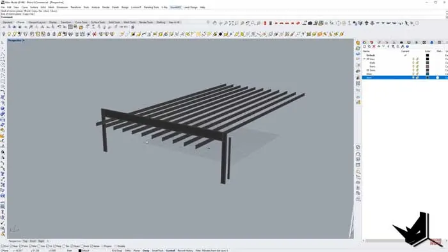The width and height of the screenshot is (448, 252).
Task: Switch to the Standard toolbar tab
Action: [8, 22]
